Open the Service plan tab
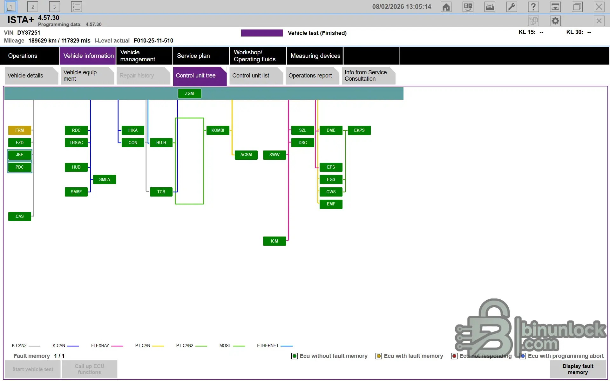This screenshot has height=381, width=610. point(201,56)
